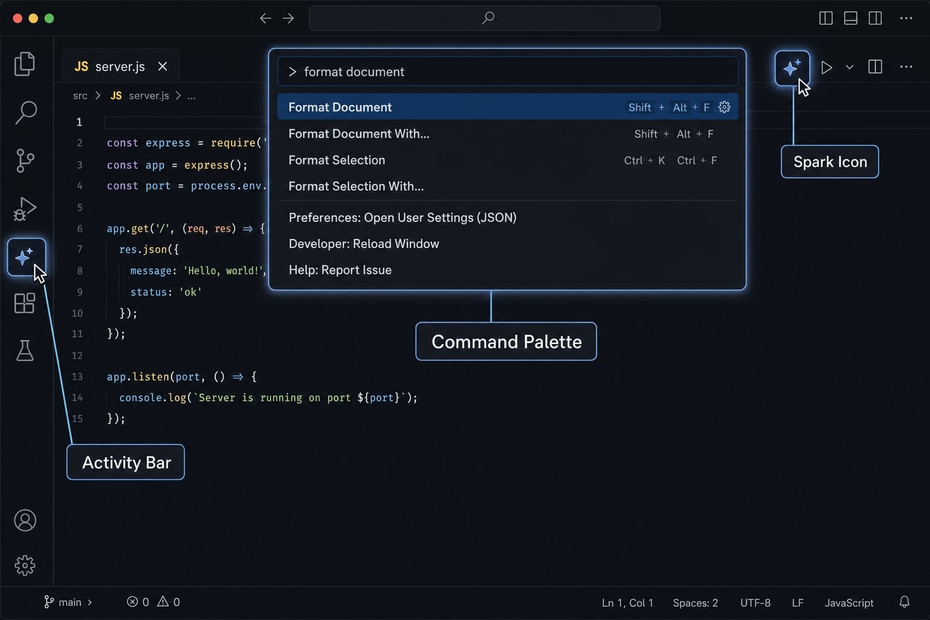Click the src breadcrumb

point(80,96)
